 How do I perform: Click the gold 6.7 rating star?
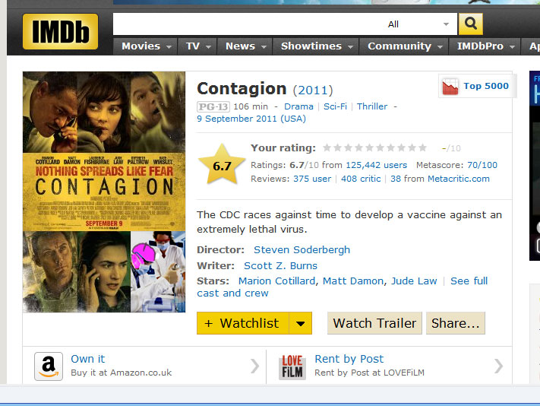222,166
